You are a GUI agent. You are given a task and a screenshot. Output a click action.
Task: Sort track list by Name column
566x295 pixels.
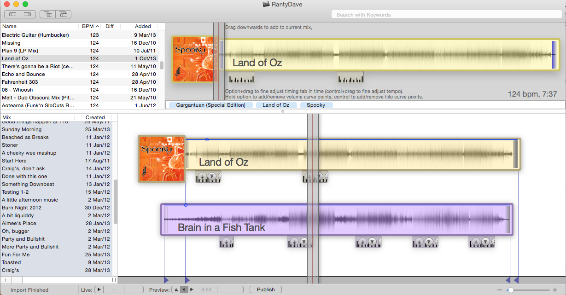(39, 26)
